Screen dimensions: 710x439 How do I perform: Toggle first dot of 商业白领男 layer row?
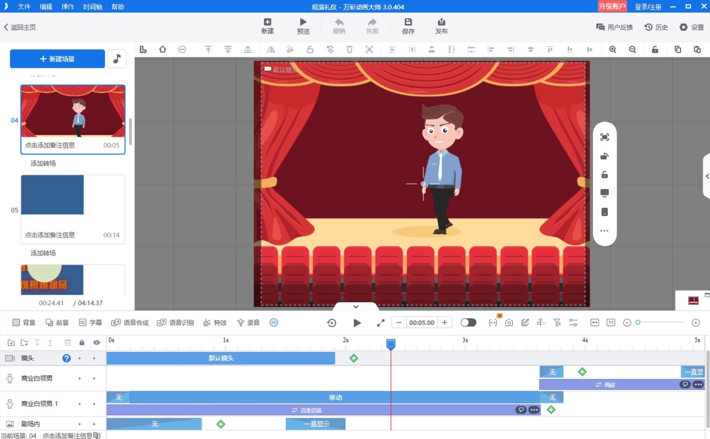[79, 378]
